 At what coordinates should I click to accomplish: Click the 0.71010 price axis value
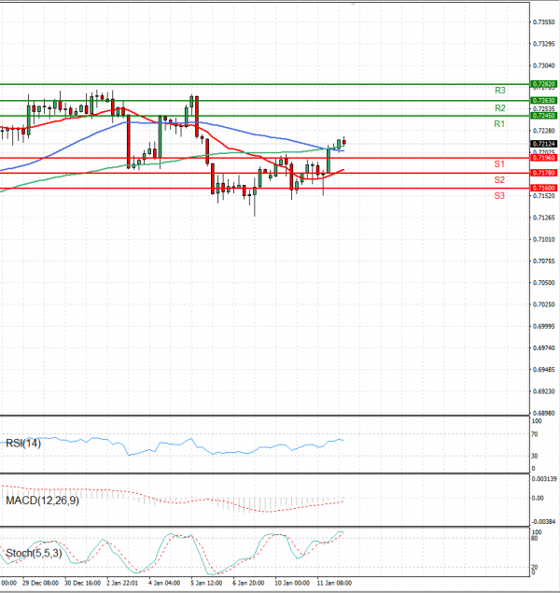(x=544, y=239)
